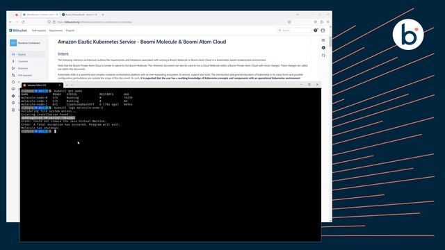Click the 'molecule-node-1' row in terminal

pos(74,101)
